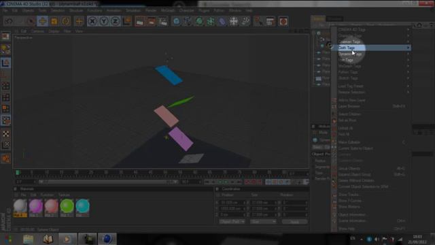Click Render to Picture Viewer icon
This screenshot has height=245, width=435.
[x=151, y=21]
